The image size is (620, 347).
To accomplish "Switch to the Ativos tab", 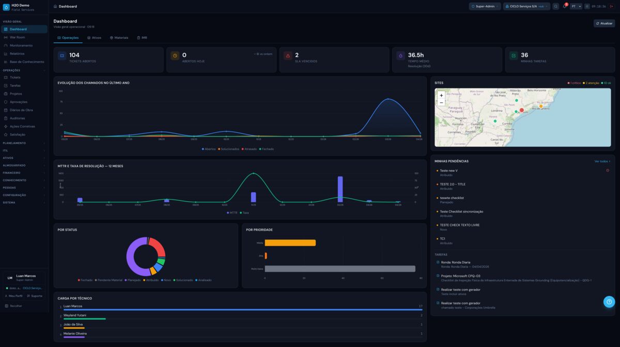I will coord(94,38).
